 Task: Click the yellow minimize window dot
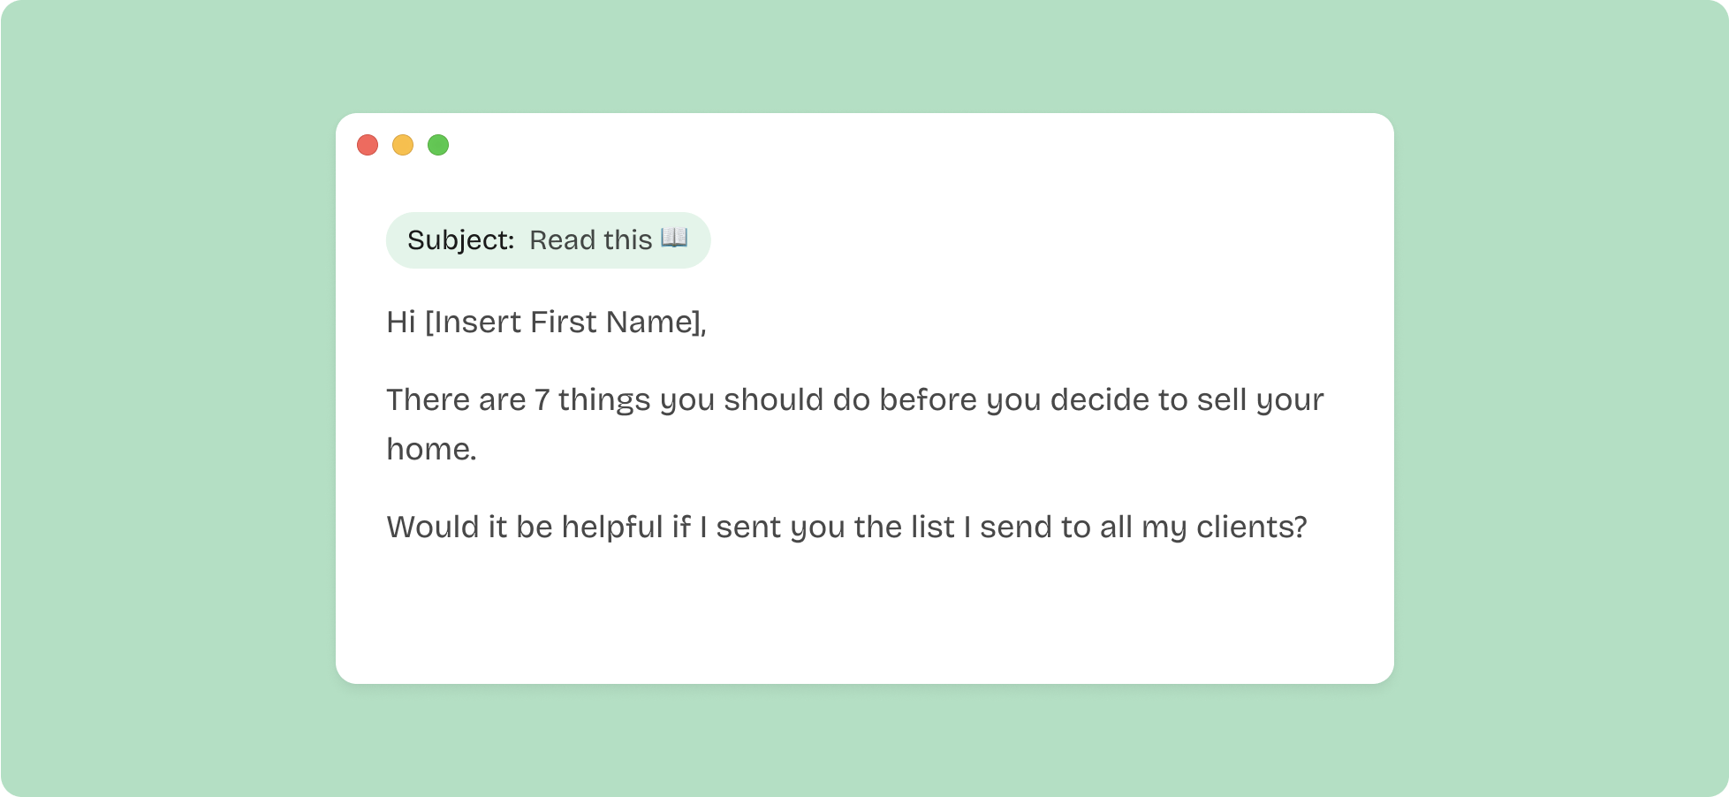403,145
